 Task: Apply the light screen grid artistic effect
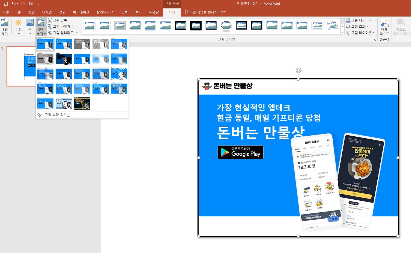click(x=45, y=73)
